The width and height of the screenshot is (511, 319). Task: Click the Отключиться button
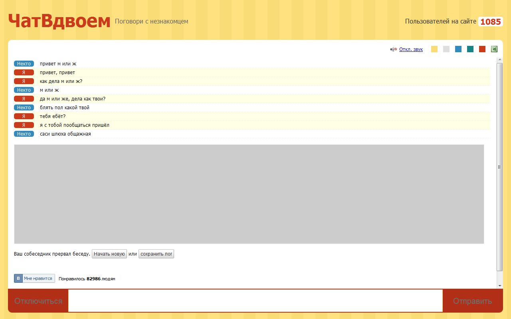pyautogui.click(x=38, y=301)
